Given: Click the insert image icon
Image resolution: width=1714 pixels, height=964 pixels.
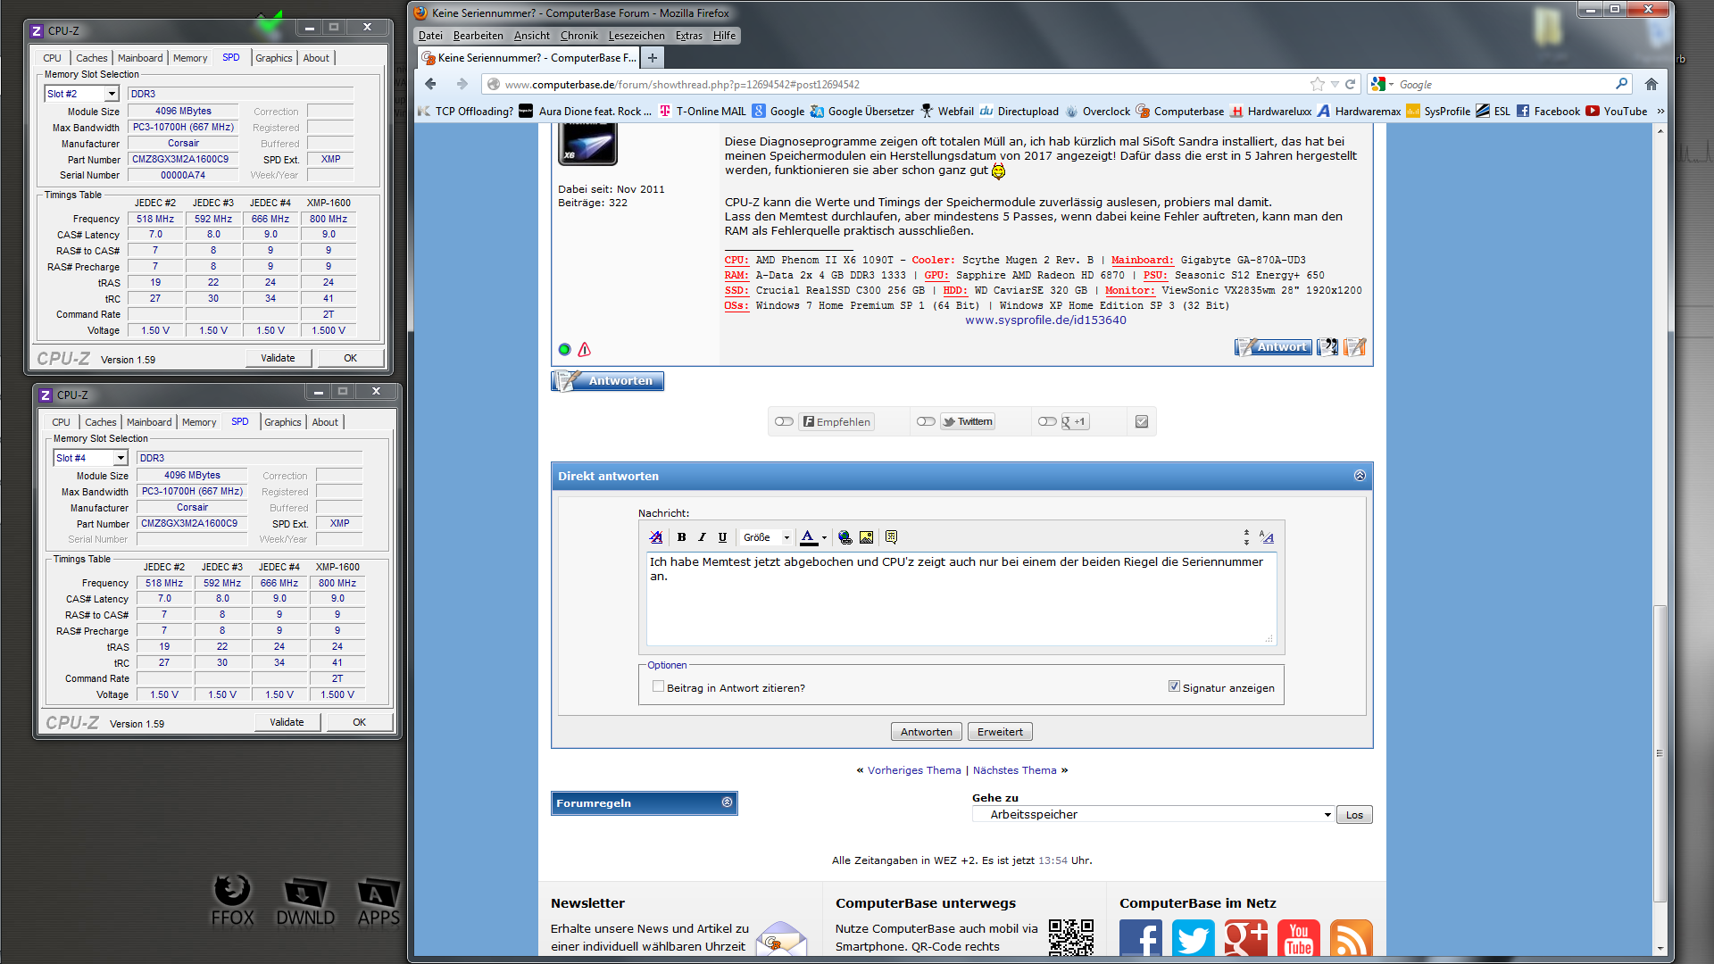Looking at the screenshot, I should point(866,537).
